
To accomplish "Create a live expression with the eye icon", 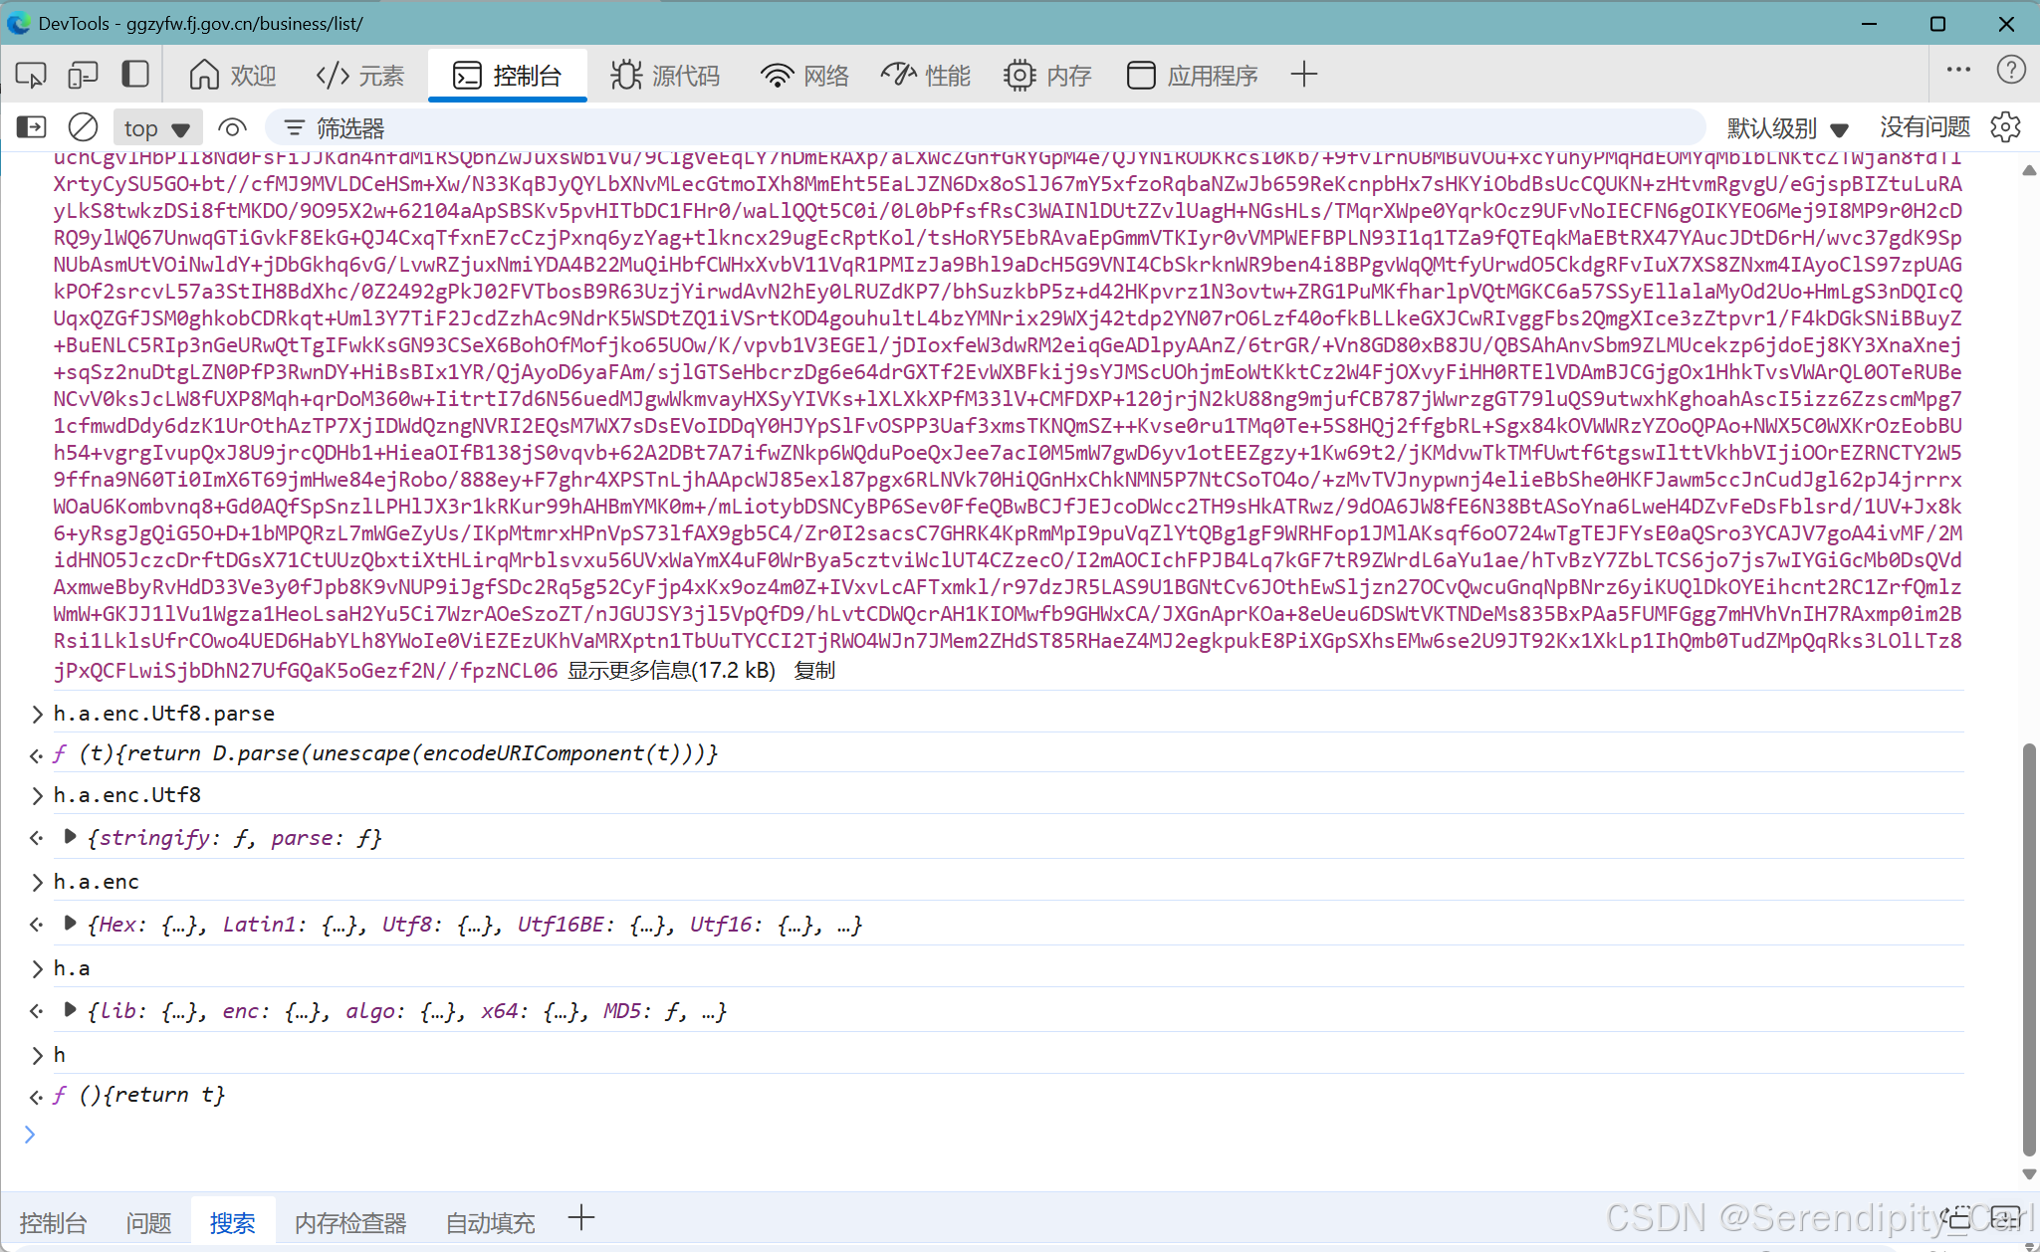I will (231, 126).
